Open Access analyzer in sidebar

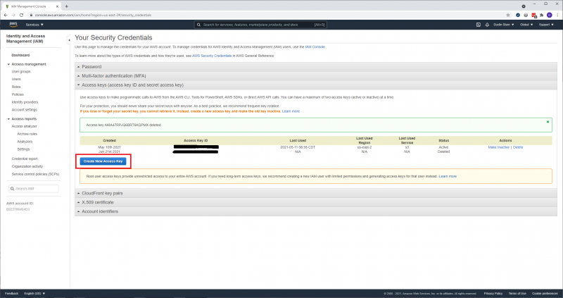tap(25, 126)
